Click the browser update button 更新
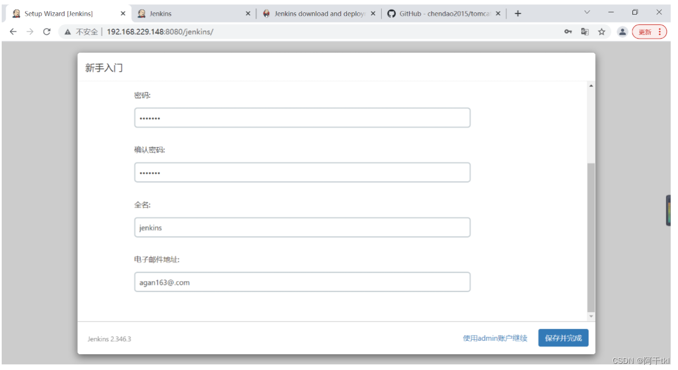The image size is (678, 370). pyautogui.click(x=649, y=32)
